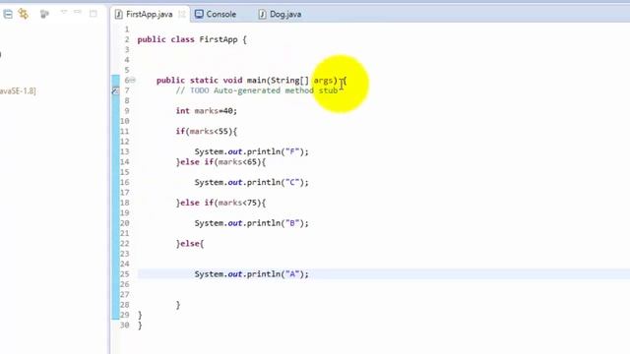This screenshot has width=630, height=354.
Task: Collapse all items in Package Explorer
Action: [x=8, y=14]
